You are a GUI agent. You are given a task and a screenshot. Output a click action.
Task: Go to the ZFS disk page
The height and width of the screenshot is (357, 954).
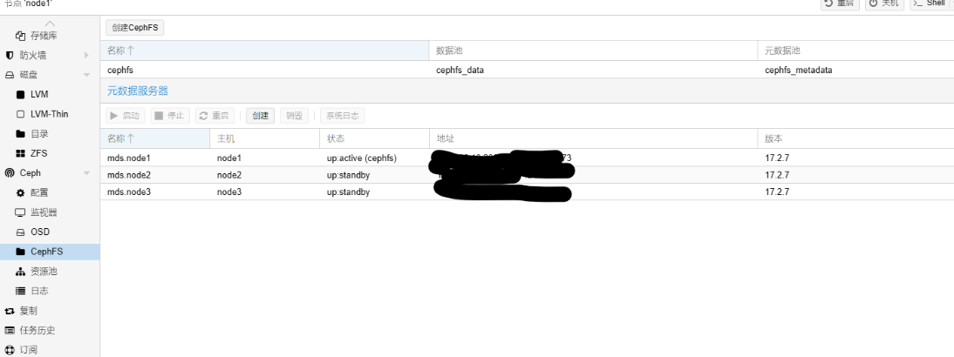tap(37, 153)
